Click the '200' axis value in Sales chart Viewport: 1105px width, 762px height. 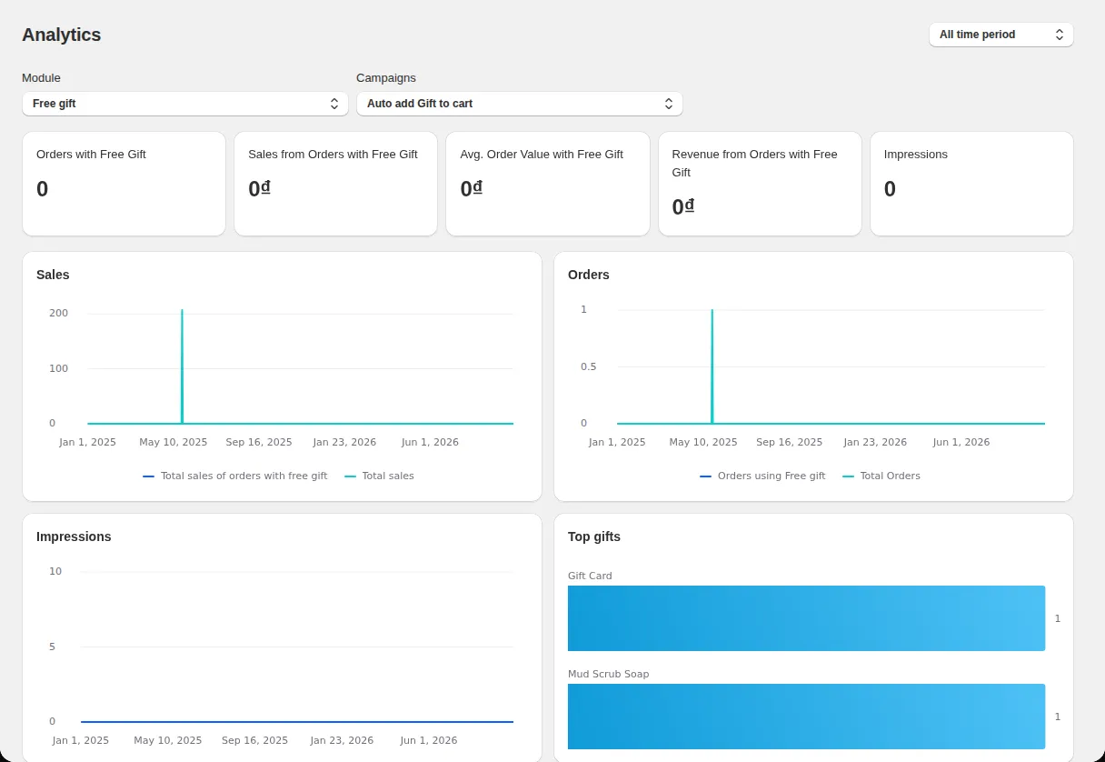[x=58, y=313]
